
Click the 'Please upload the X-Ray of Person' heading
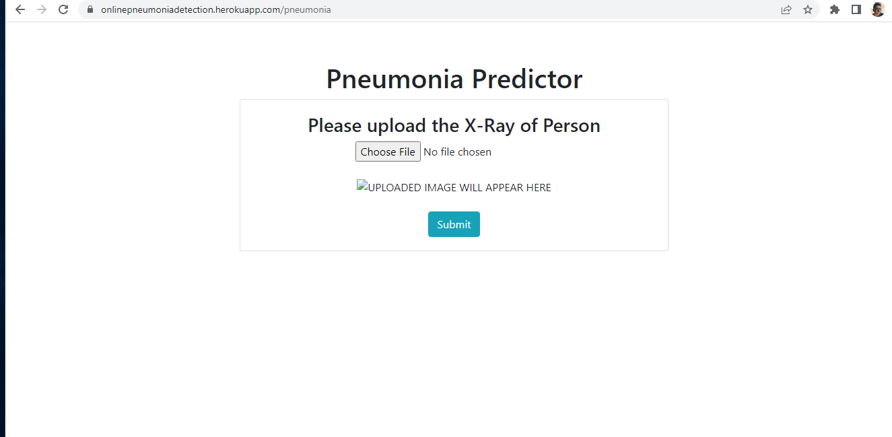[454, 125]
